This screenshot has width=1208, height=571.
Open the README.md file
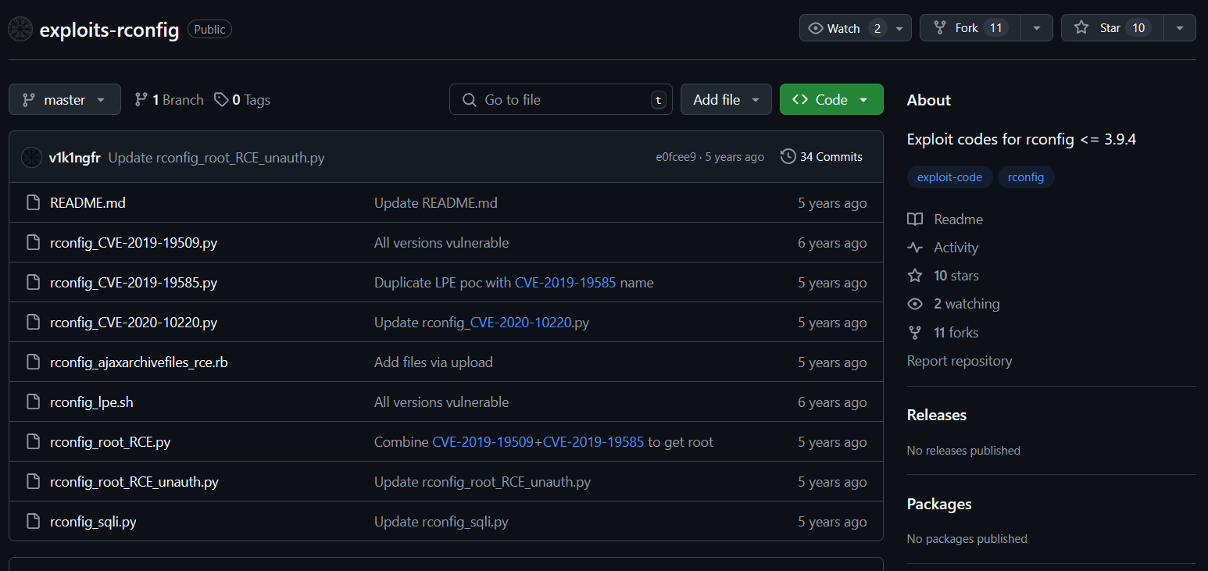point(88,203)
